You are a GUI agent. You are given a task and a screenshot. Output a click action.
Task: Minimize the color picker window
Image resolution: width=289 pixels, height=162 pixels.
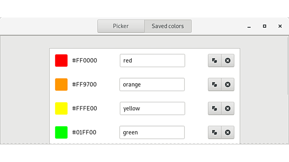(249, 26)
